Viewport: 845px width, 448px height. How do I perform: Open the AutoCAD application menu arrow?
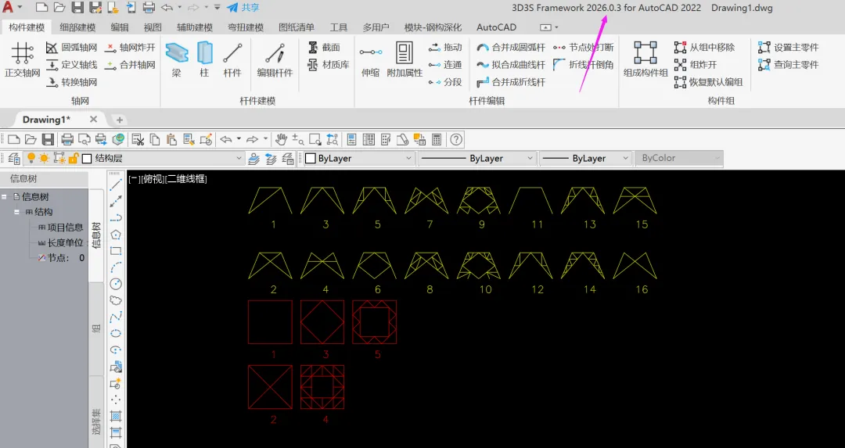coord(20,8)
